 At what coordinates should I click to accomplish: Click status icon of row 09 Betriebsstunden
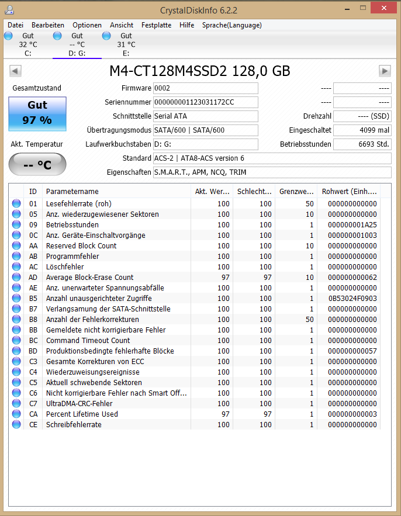tap(16, 225)
